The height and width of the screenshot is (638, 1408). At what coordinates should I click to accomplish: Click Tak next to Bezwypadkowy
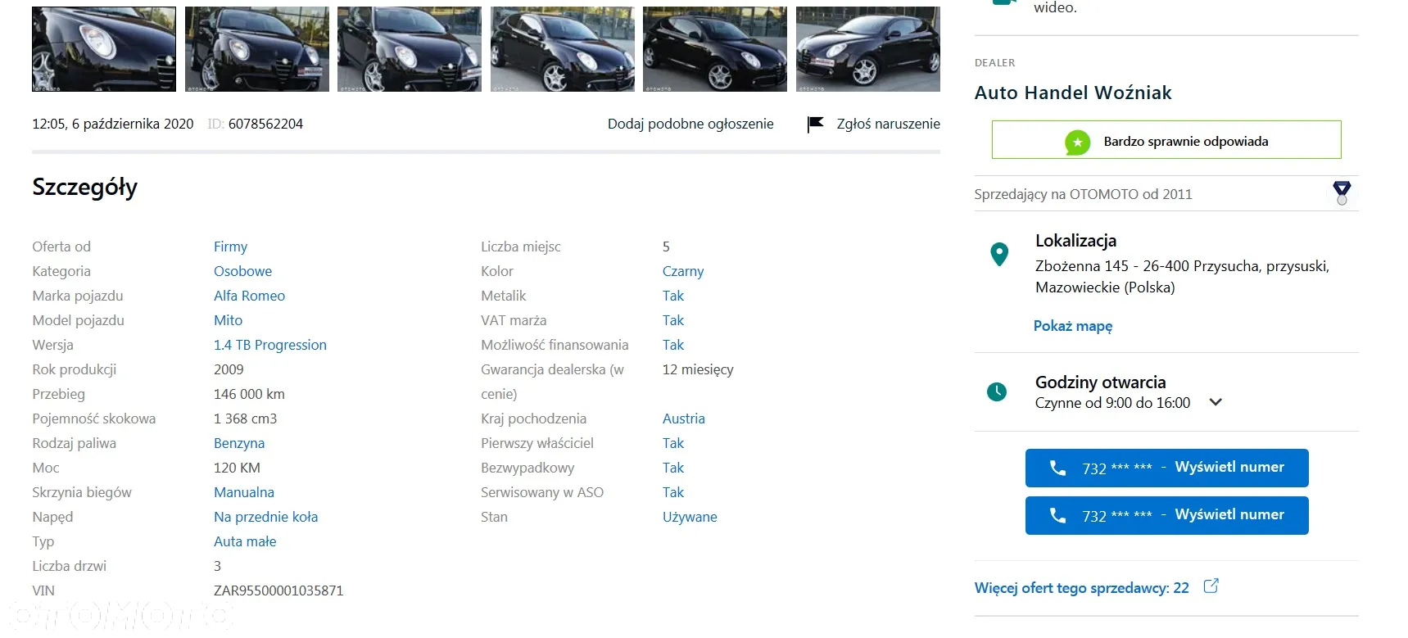pyautogui.click(x=673, y=468)
